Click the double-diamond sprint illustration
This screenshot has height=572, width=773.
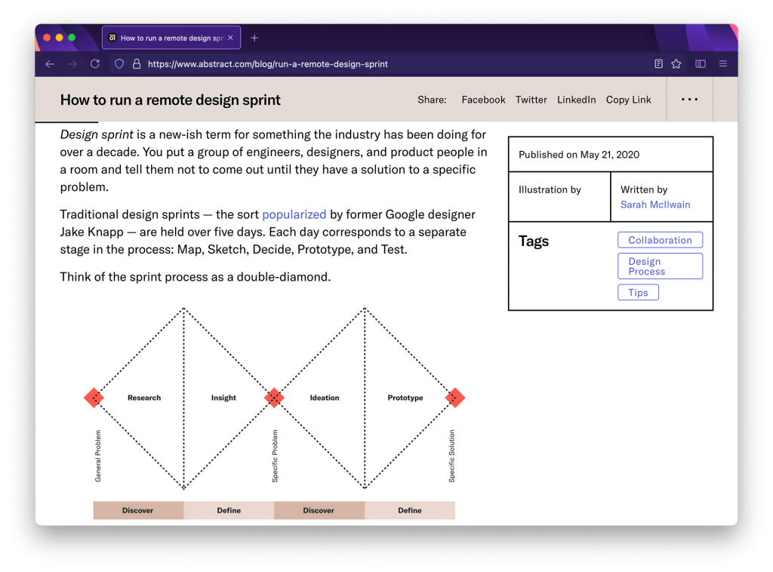coord(274,412)
